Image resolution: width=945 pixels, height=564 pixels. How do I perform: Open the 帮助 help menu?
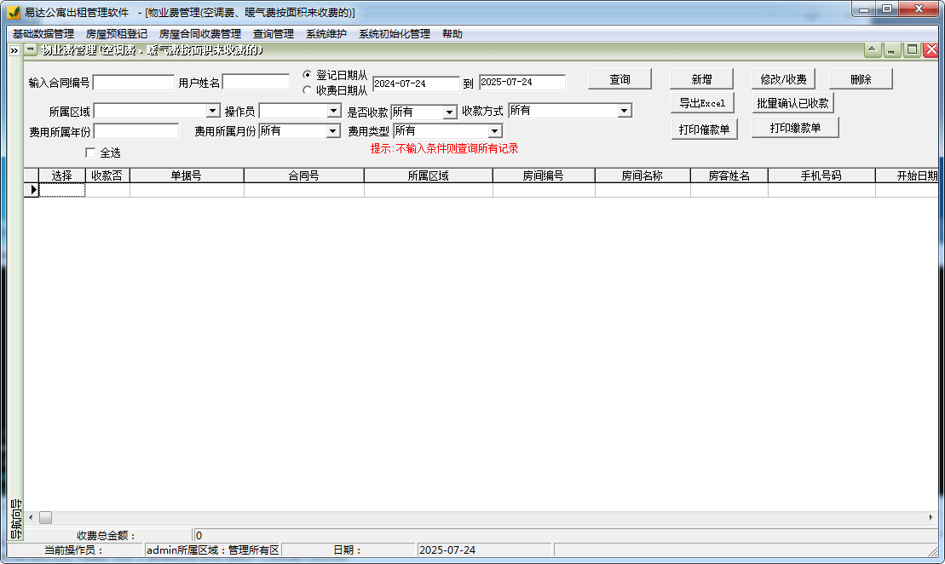(x=452, y=33)
